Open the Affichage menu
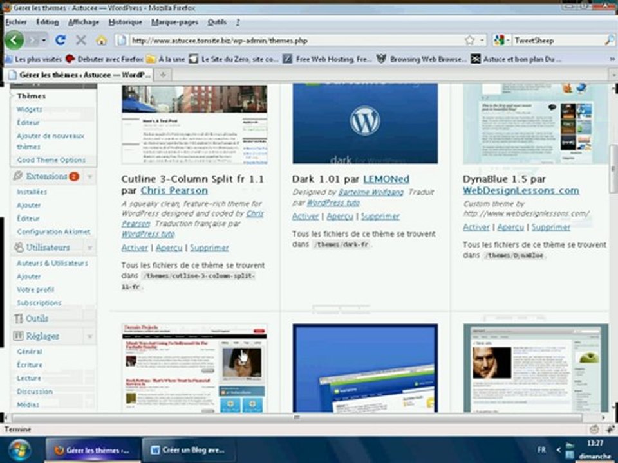 click(84, 22)
